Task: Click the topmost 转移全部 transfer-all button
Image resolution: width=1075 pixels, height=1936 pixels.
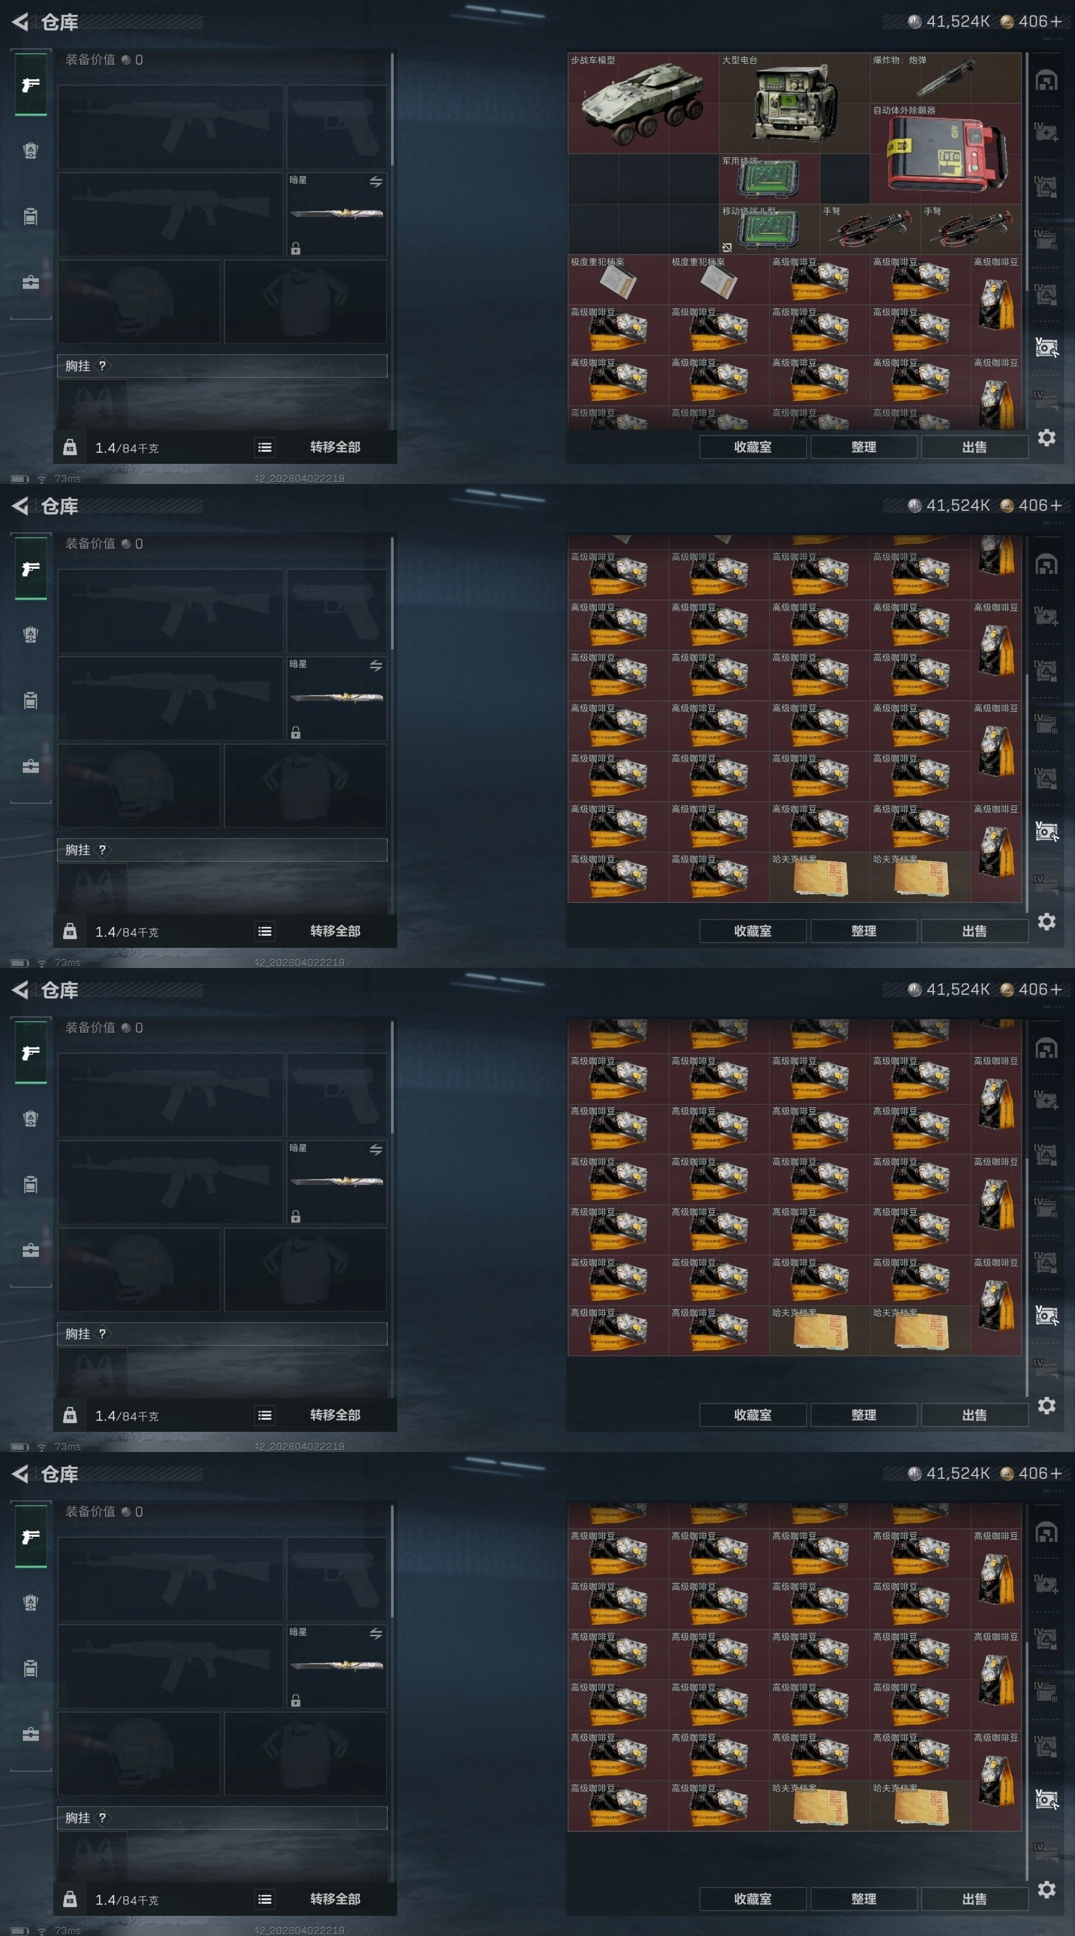Action: tap(336, 447)
